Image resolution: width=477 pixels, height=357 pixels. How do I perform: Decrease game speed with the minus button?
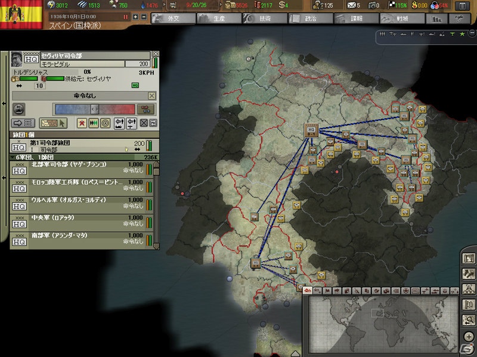coord(144,17)
